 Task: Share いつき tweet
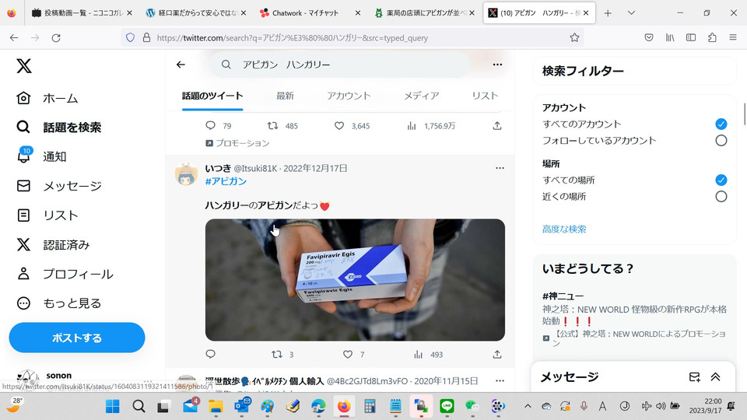497,355
